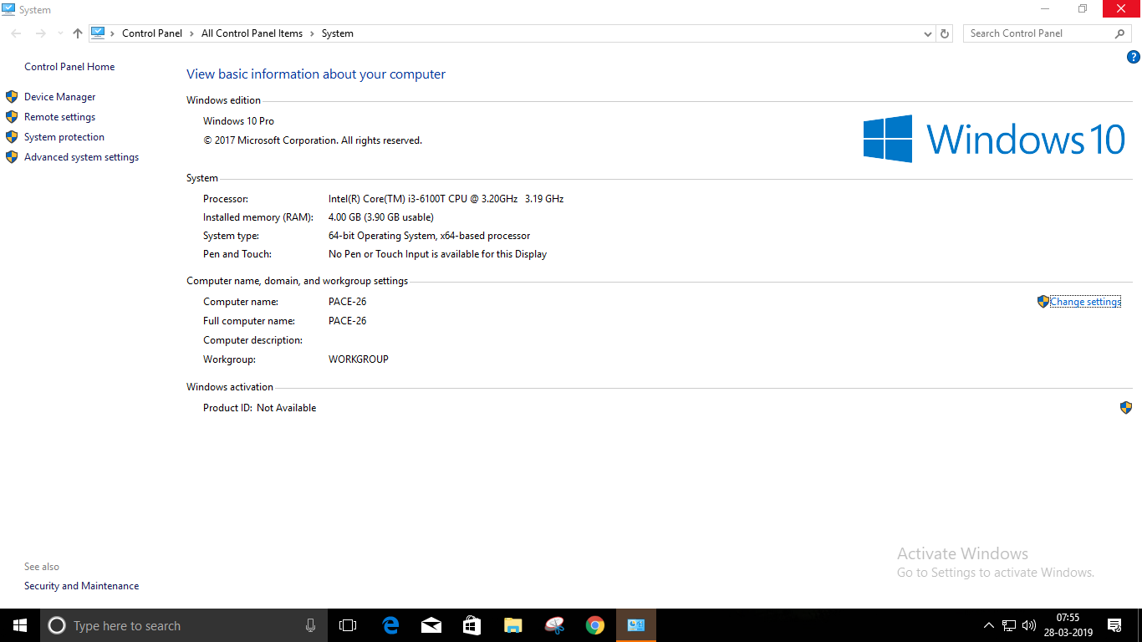Open Advanced system settings
This screenshot has width=1142, height=642.
(81, 157)
